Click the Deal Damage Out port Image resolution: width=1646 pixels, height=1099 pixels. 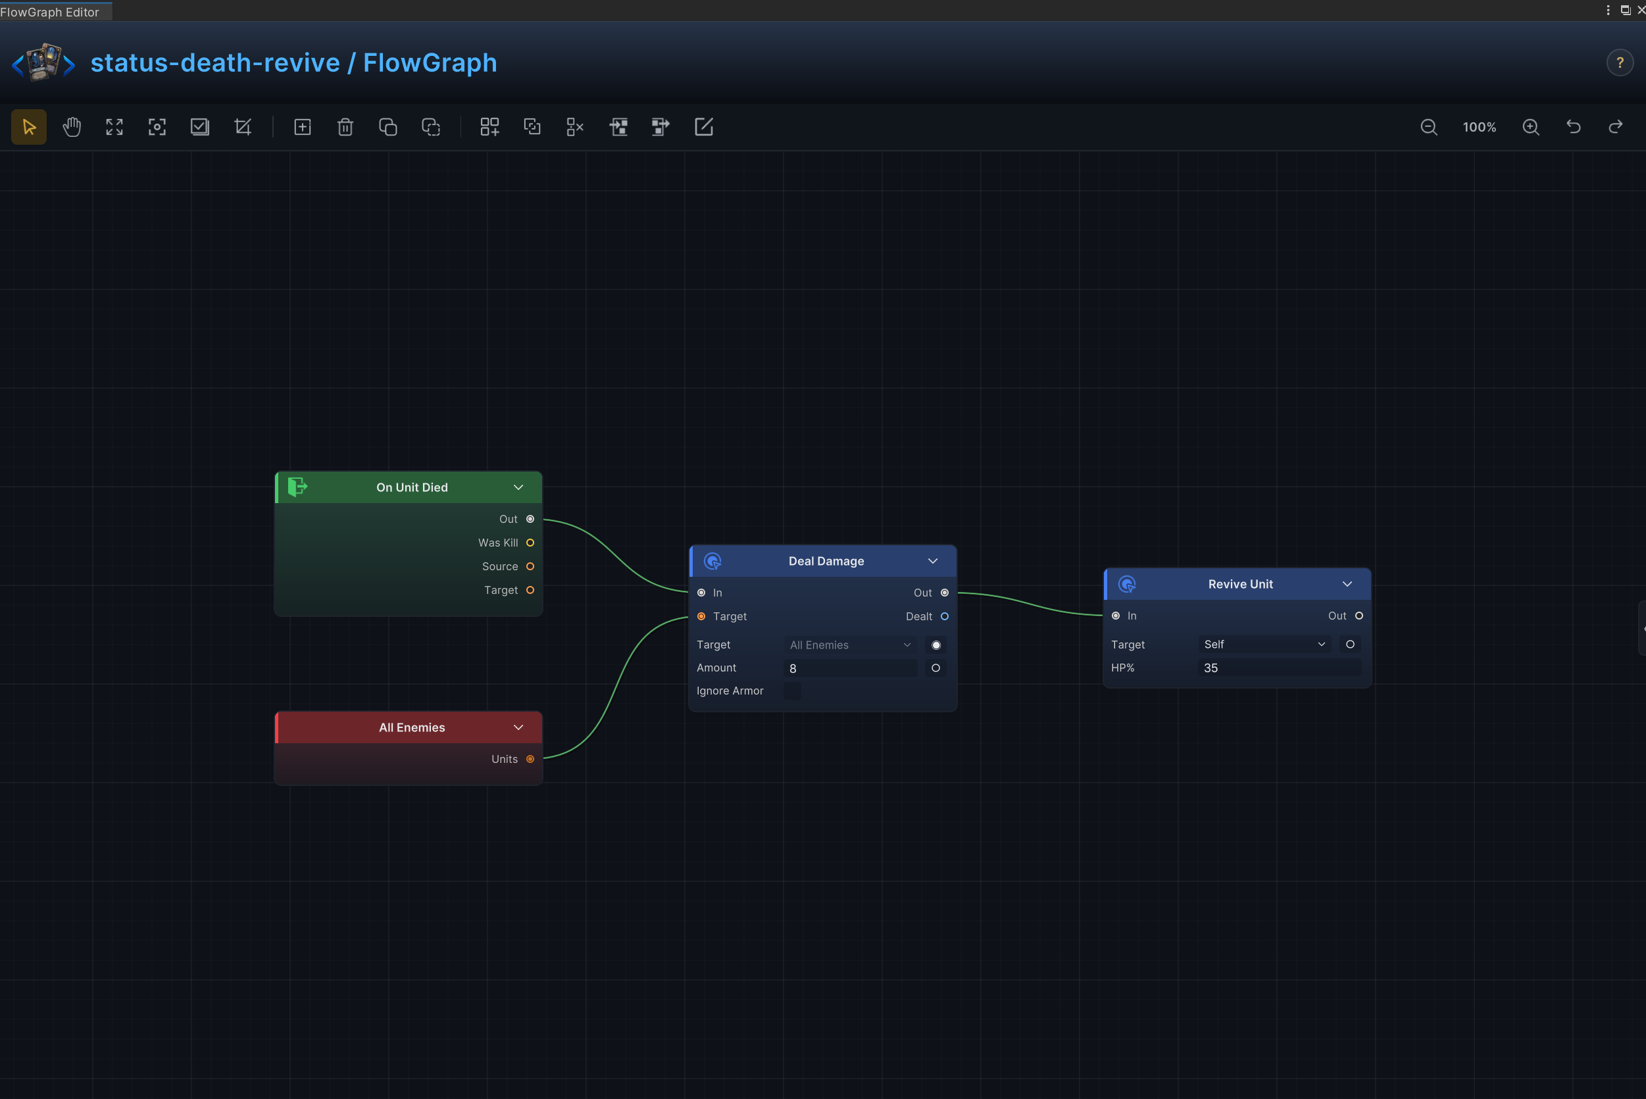[944, 593]
